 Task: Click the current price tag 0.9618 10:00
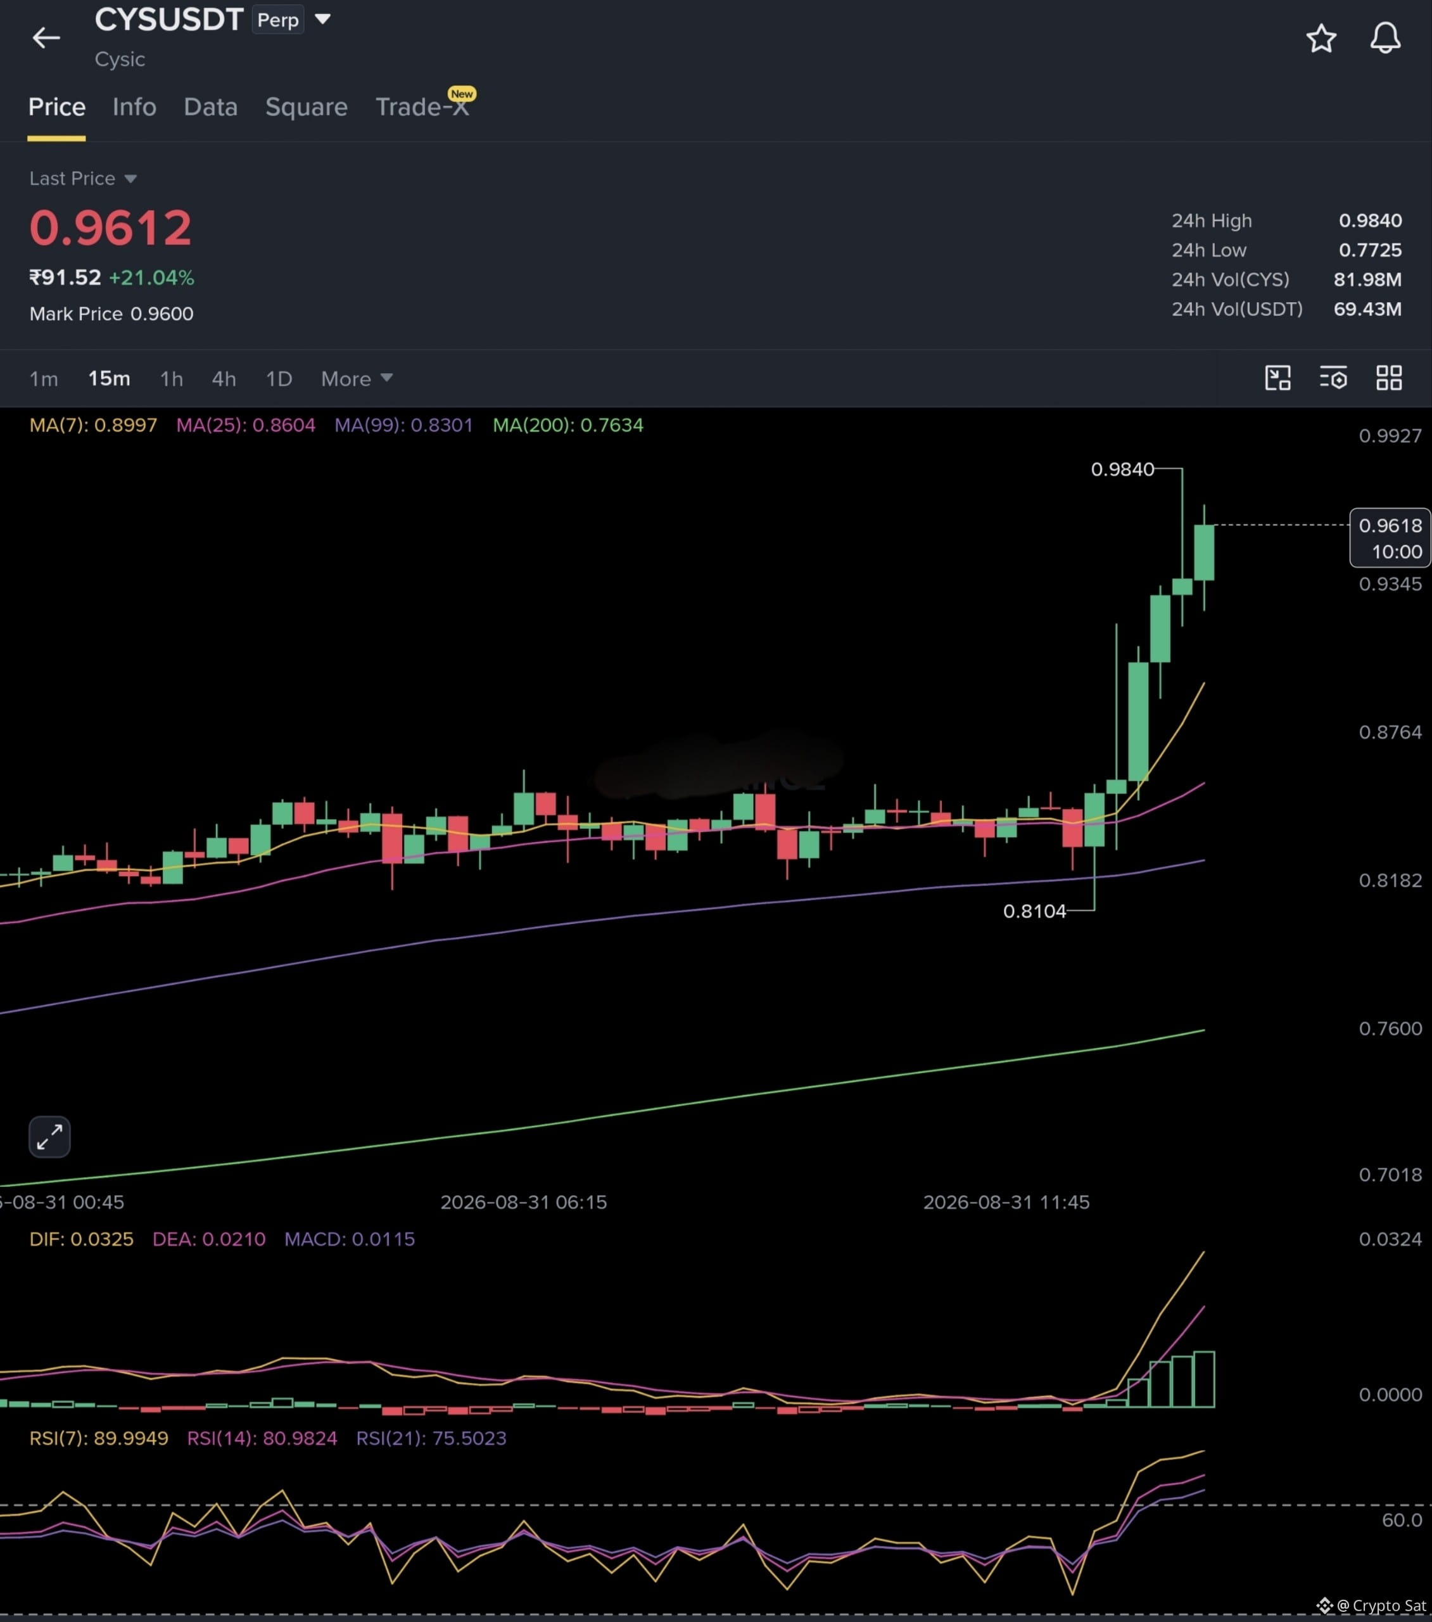(1390, 538)
